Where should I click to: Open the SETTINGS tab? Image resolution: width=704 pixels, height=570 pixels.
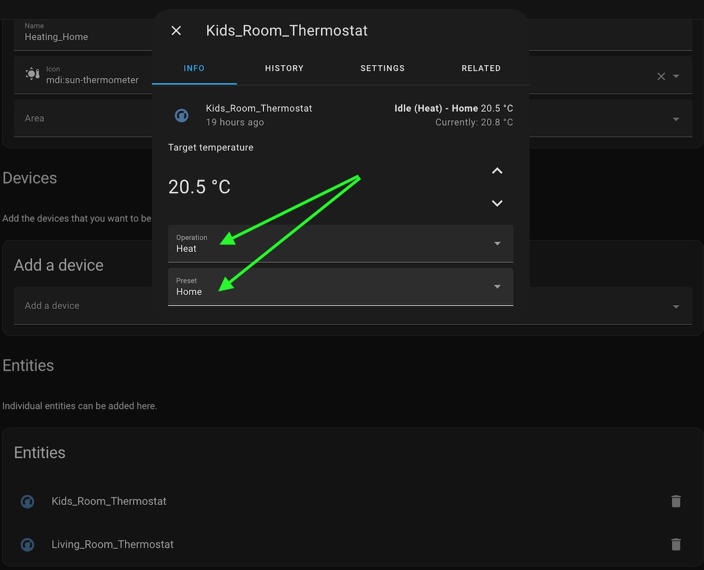coord(383,68)
